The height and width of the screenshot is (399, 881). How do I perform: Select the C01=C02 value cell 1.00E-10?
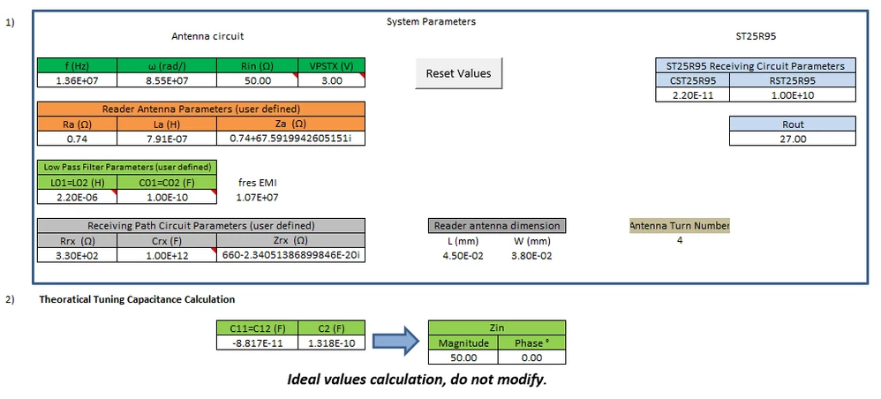[167, 197]
